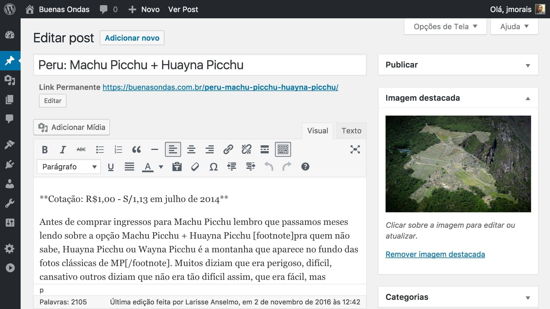The image size is (550, 309).
Task: Justify text alignment
Action: pos(129,167)
